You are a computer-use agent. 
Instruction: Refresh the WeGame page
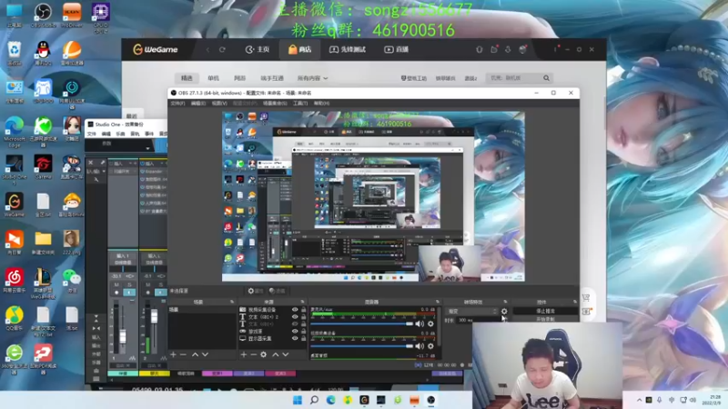coord(222,50)
